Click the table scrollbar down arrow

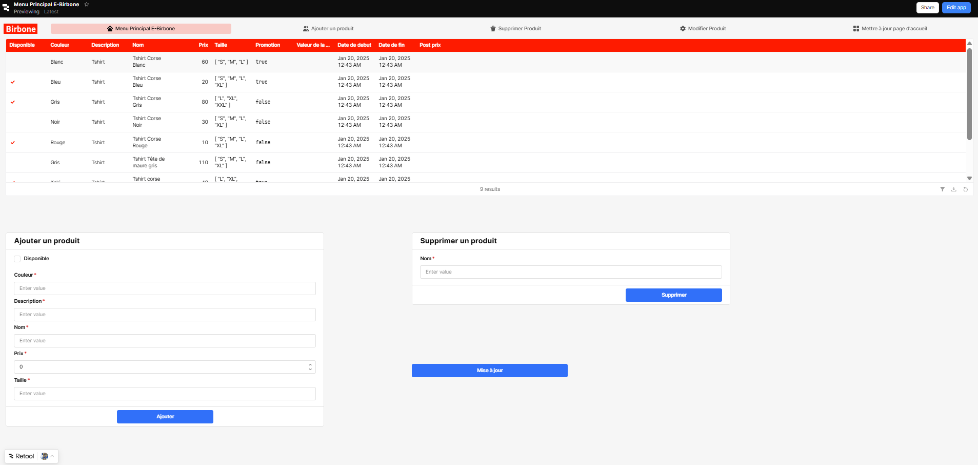(969, 178)
